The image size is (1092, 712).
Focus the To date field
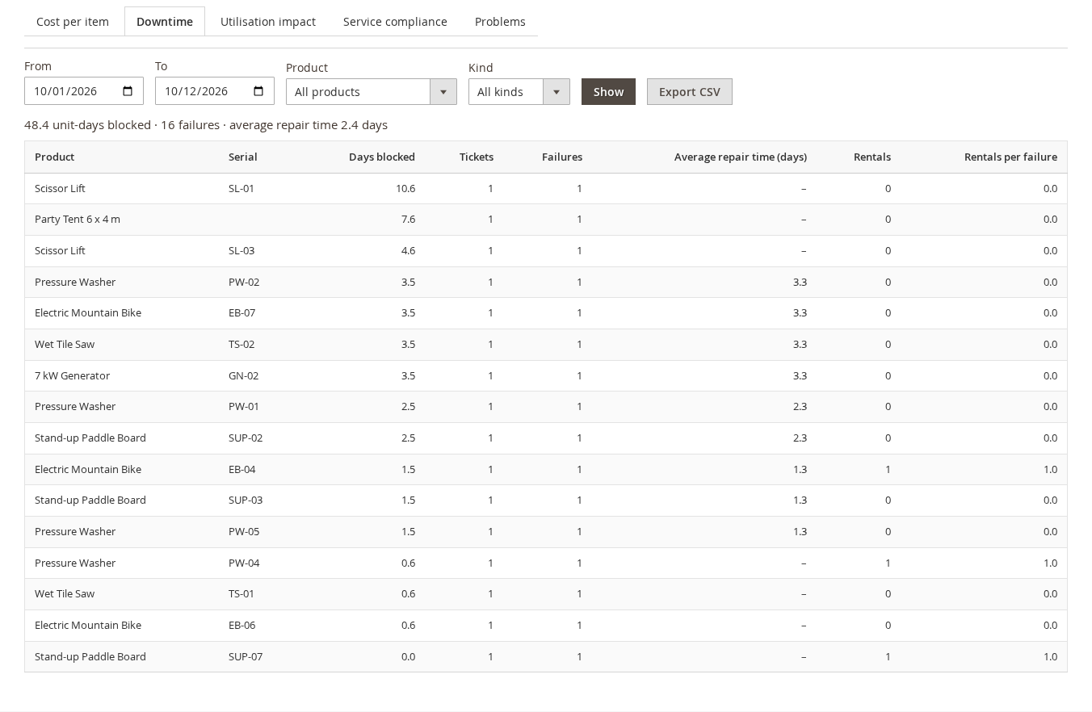click(215, 91)
